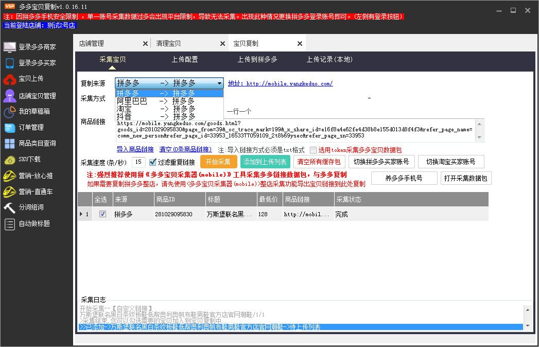
Task: Close the 店铺管理 tab
Action: 145,44
